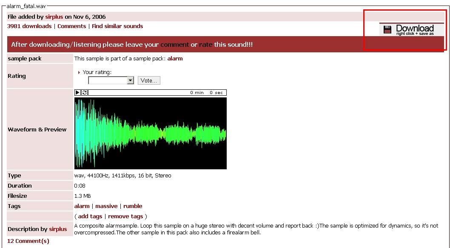Click the Download floppy disk icon
This screenshot has height=248, width=450.
tap(387, 30)
